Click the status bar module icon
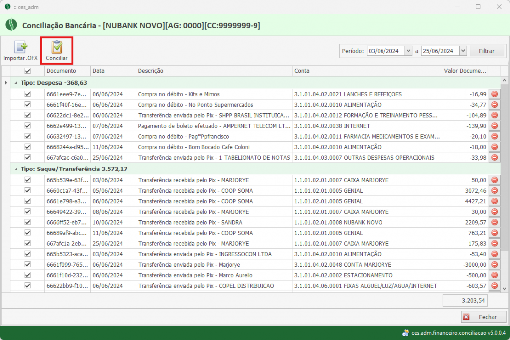The height and width of the screenshot is (340, 510). click(405, 333)
